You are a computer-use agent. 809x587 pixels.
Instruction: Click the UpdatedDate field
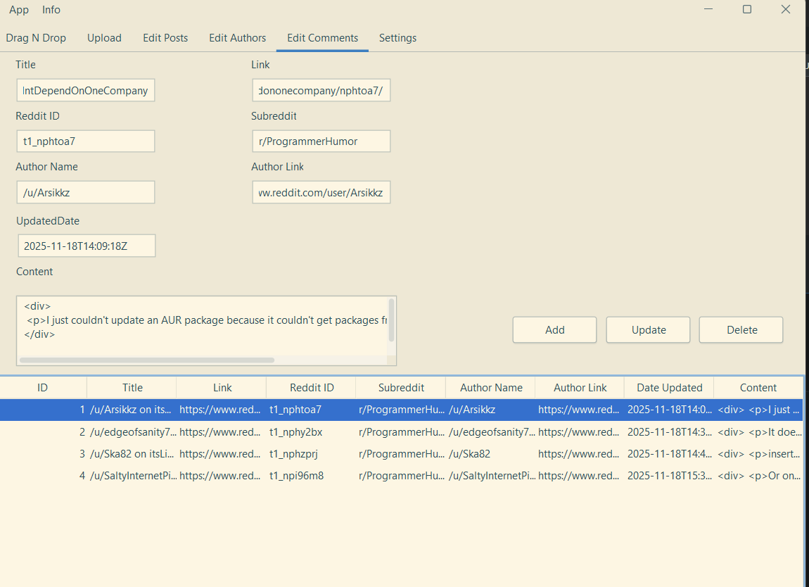coord(87,246)
